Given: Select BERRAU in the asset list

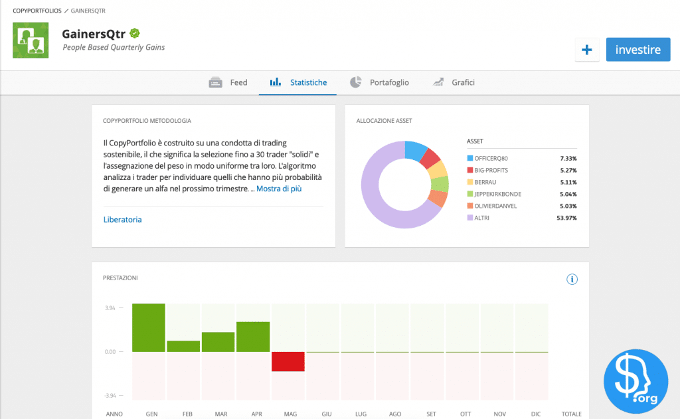Looking at the screenshot, I should point(485,182).
